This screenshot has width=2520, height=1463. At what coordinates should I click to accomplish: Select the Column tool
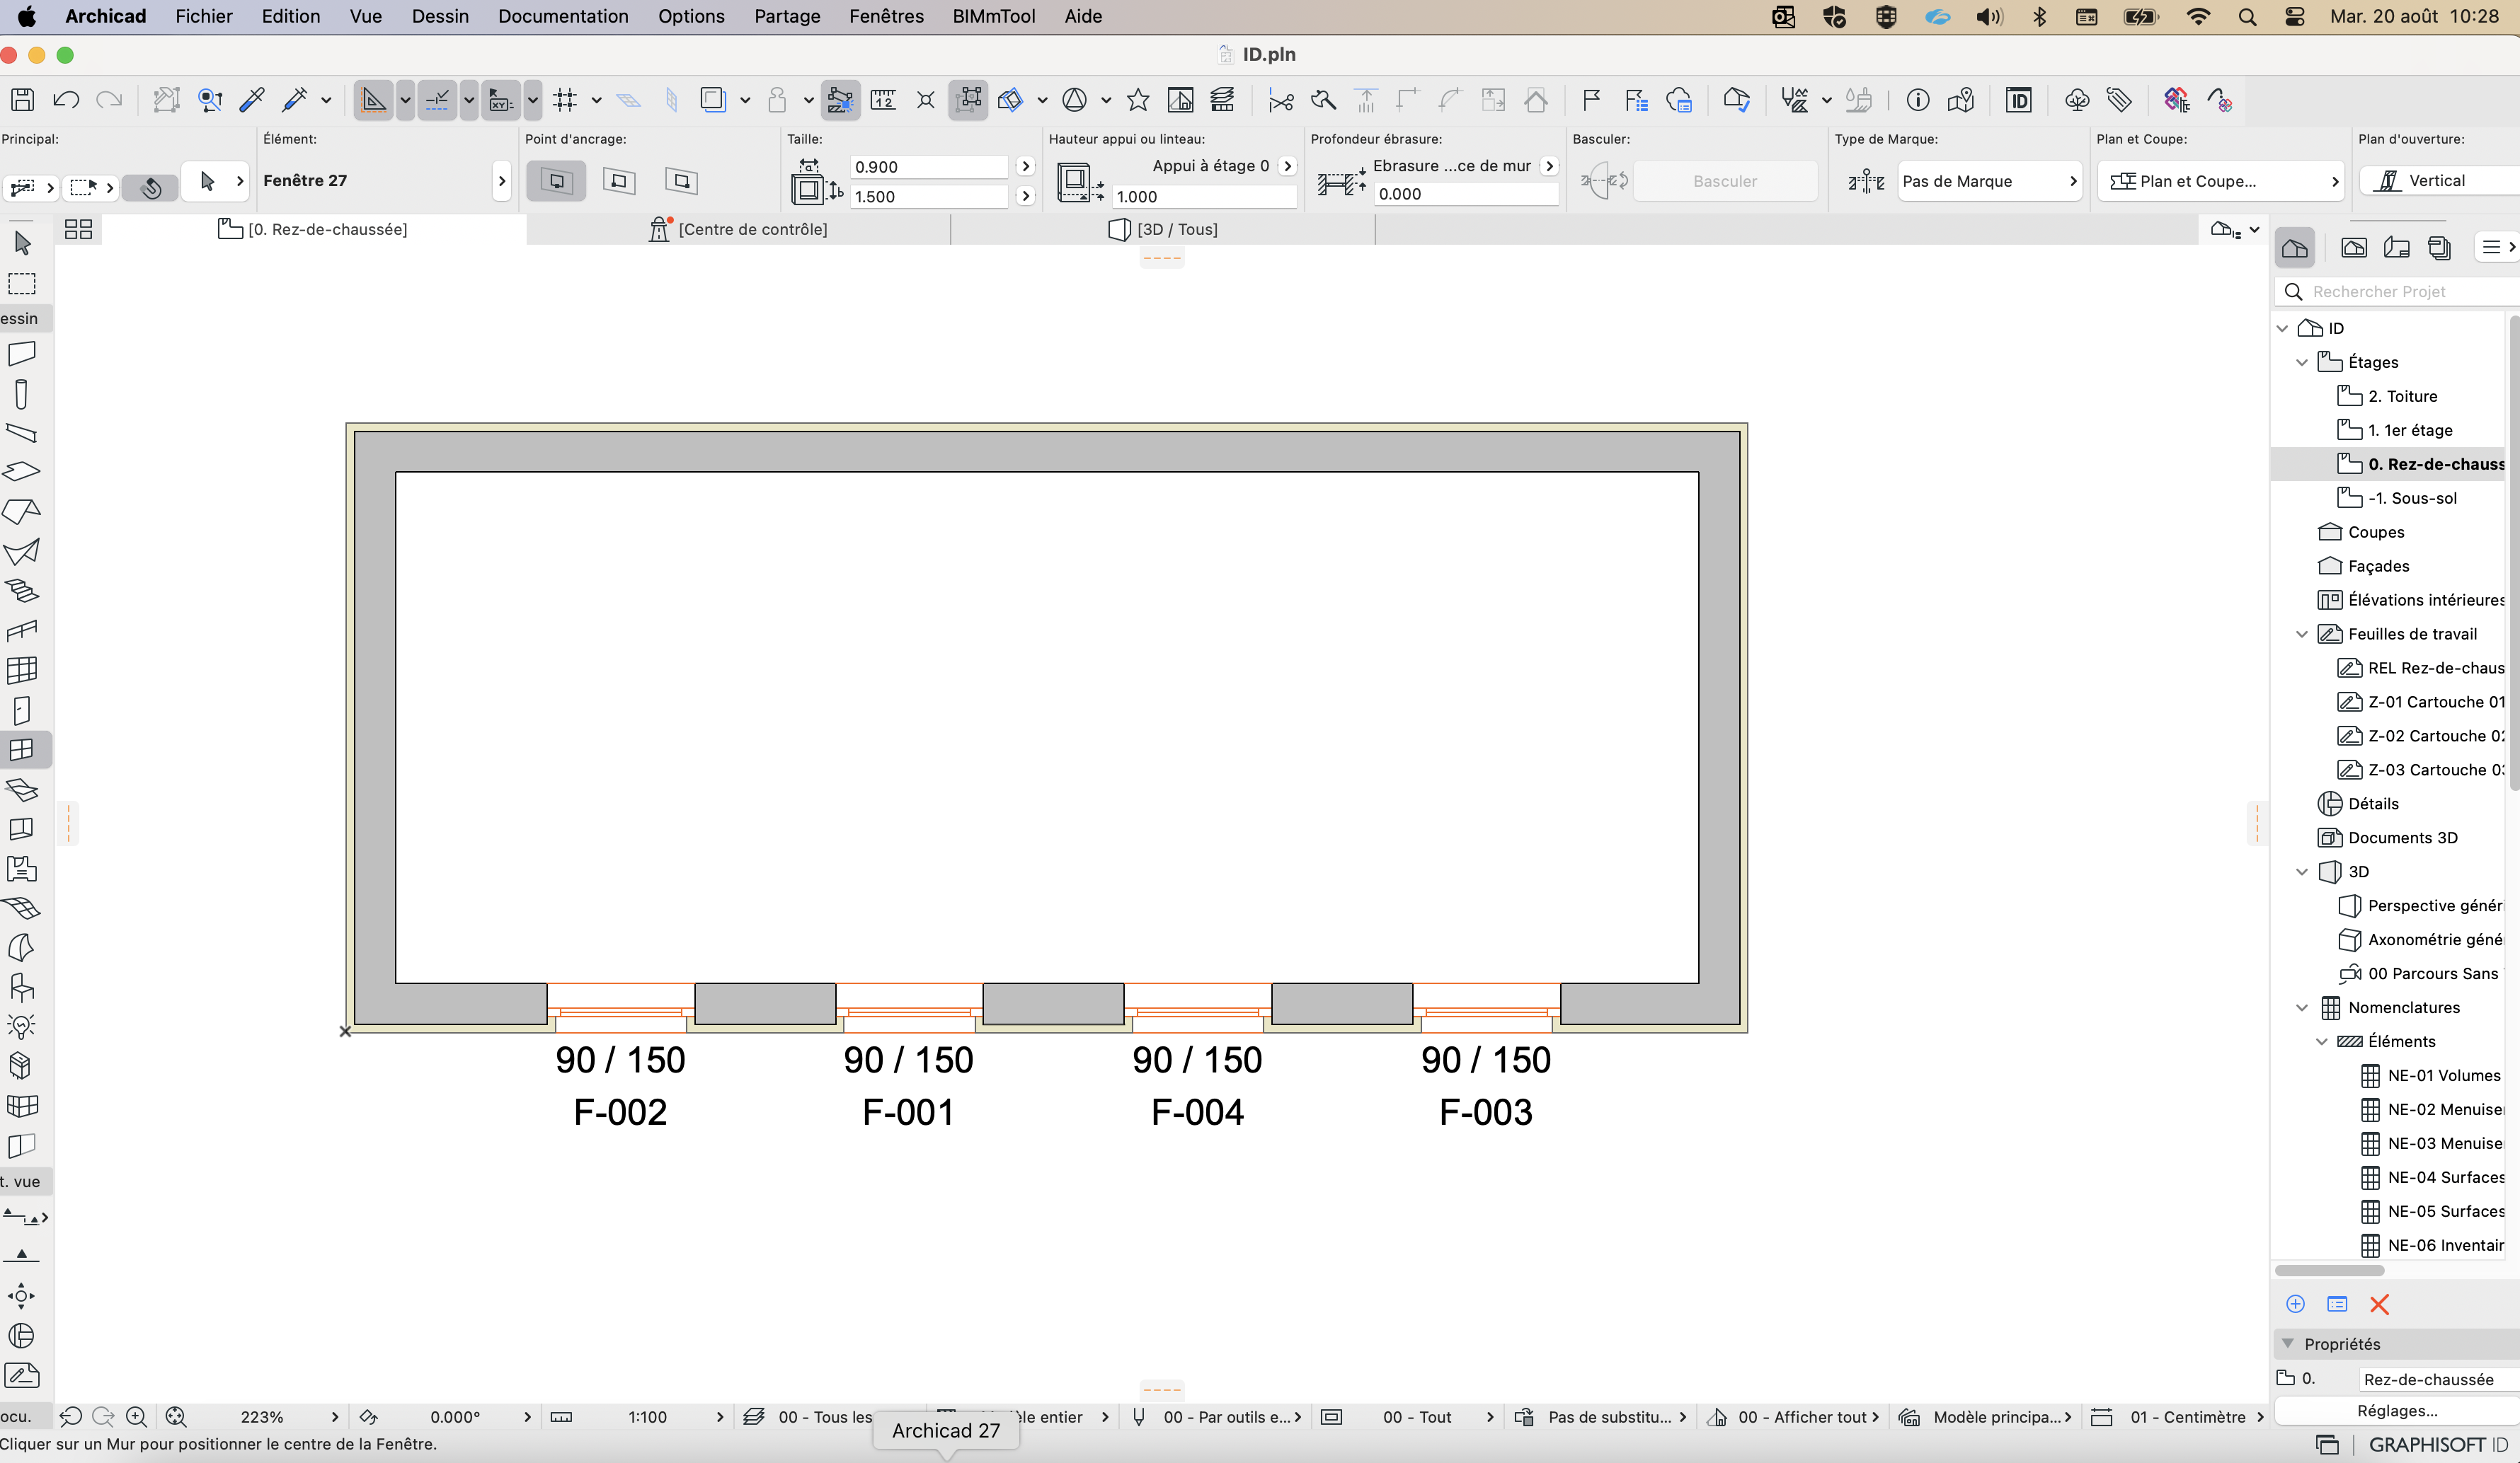(22, 394)
